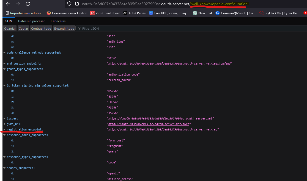Open the issuer URL link

(160, 118)
